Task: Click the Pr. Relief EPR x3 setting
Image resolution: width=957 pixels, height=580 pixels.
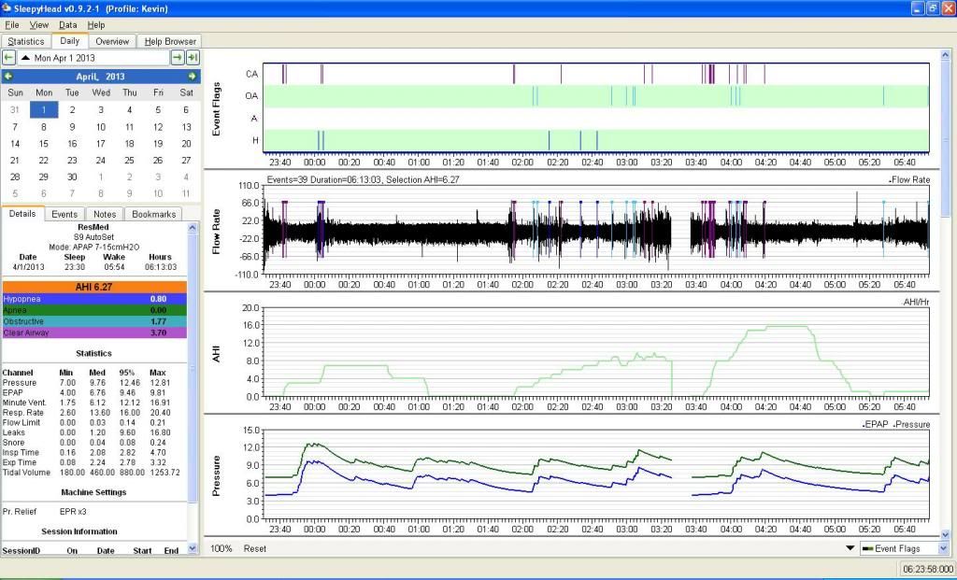Action: (45, 512)
